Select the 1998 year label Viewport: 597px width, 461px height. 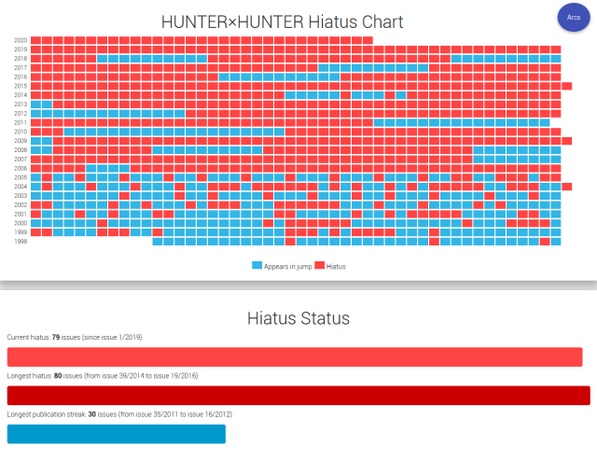point(21,242)
